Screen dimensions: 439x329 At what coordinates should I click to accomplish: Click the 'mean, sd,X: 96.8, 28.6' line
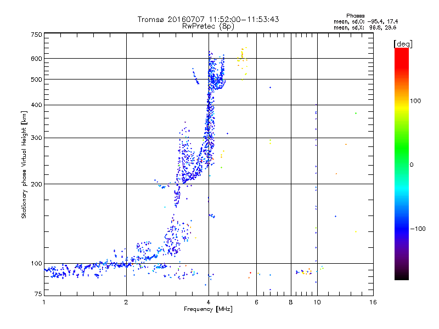(x=365, y=27)
